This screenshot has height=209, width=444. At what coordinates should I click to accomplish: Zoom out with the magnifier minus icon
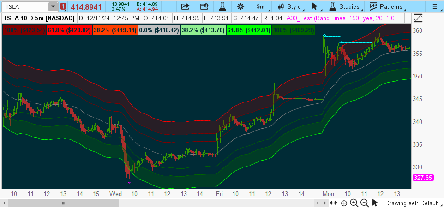coord(365,203)
